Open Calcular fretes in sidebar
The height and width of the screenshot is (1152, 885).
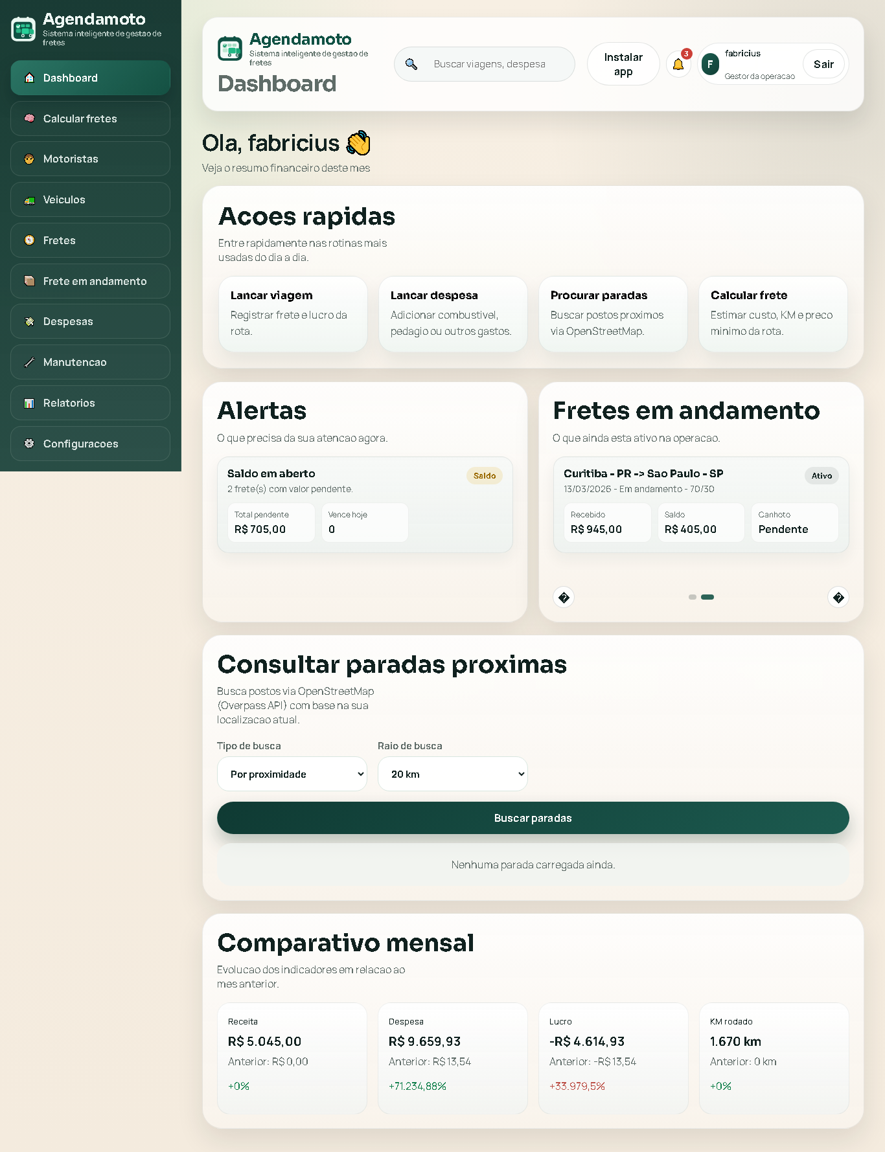pyautogui.click(x=91, y=119)
